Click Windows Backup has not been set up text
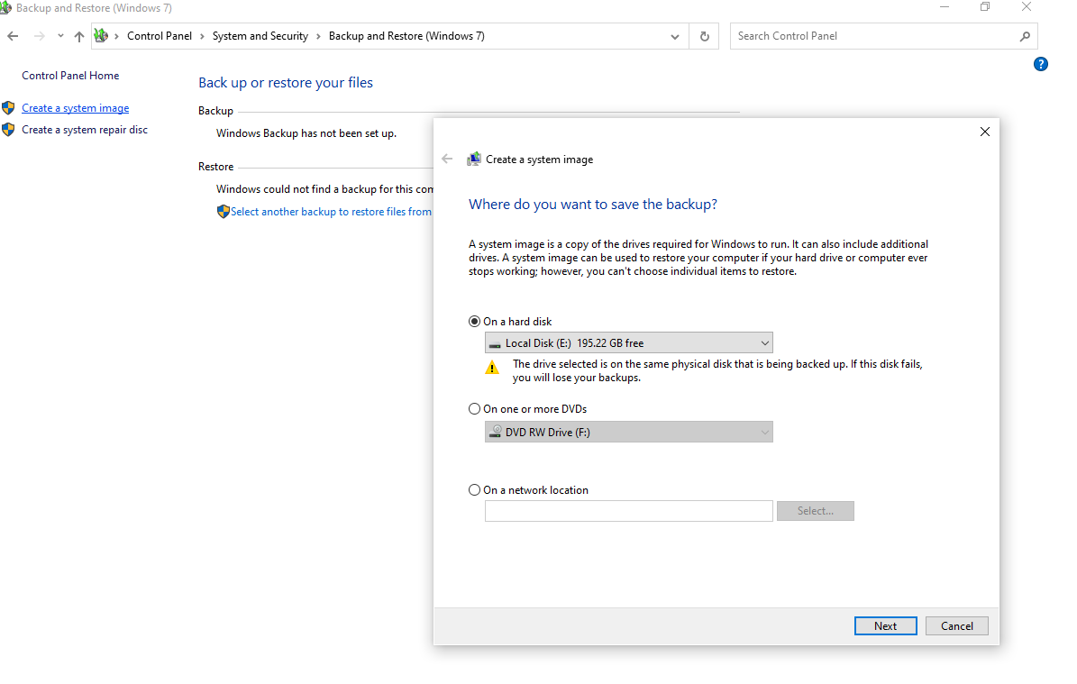The image size is (1077, 684). click(306, 133)
